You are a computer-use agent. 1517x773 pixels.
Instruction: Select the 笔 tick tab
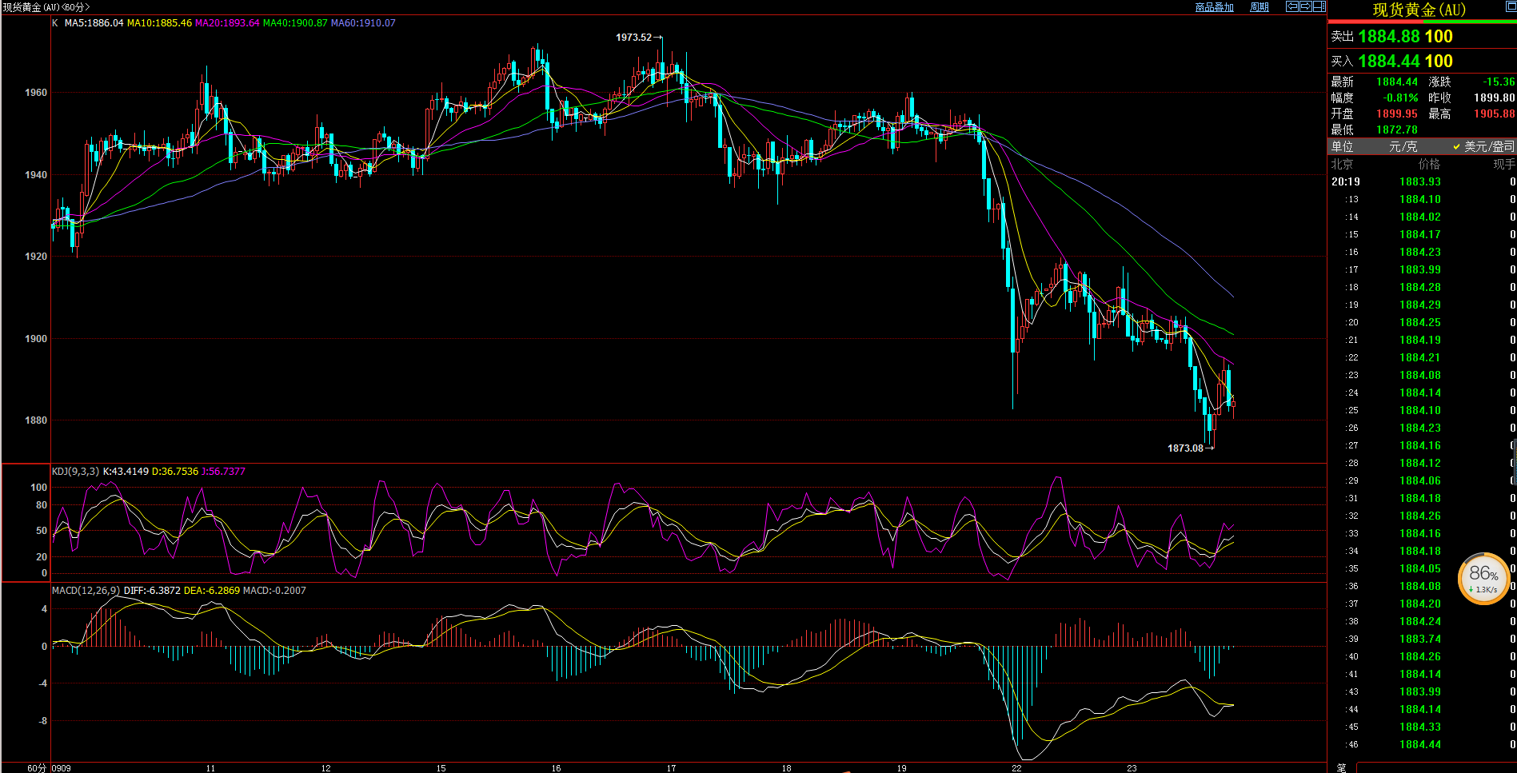(x=1341, y=767)
